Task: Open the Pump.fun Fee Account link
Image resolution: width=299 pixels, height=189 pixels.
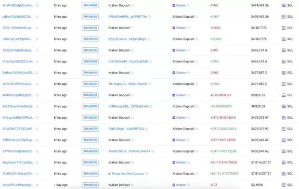Action: (128, 174)
